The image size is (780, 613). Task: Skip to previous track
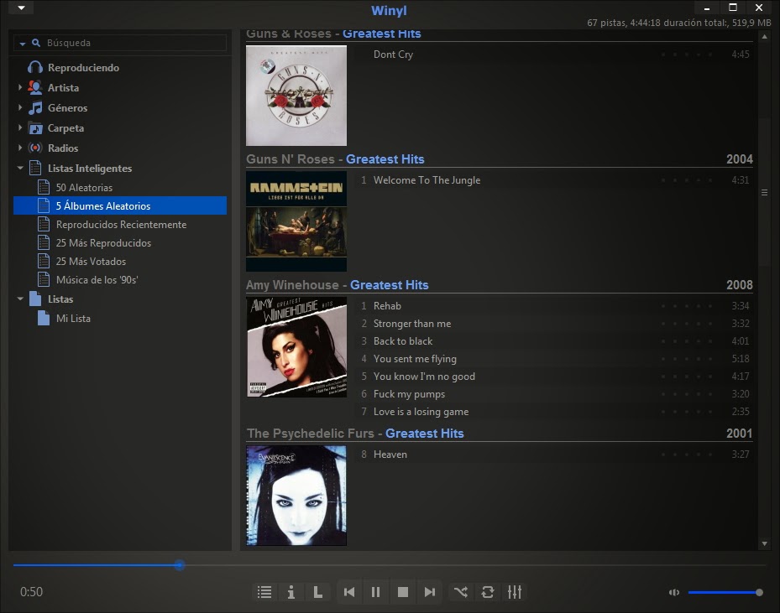[x=349, y=592]
